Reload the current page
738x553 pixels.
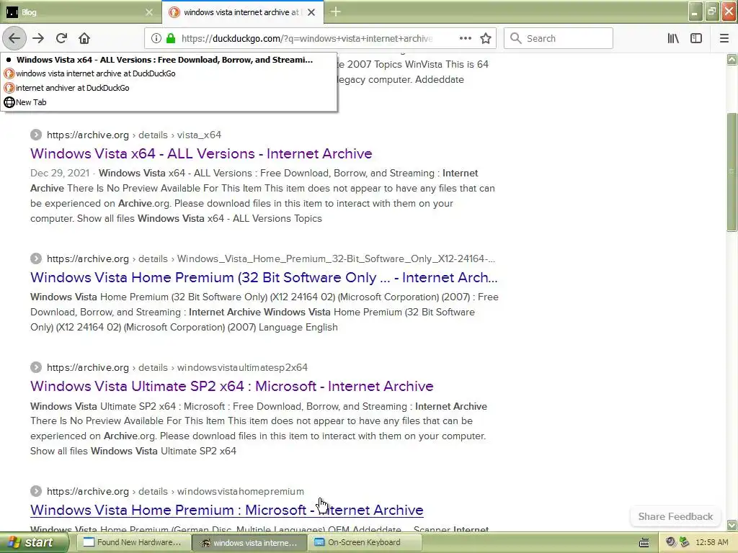pos(61,39)
